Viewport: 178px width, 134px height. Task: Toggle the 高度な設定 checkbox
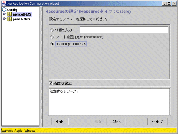tap(51, 83)
